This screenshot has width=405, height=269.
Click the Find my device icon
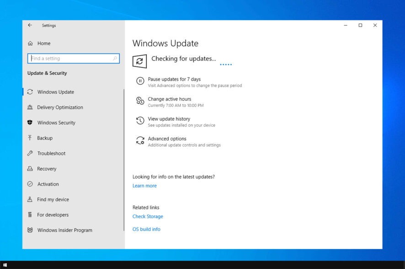click(30, 199)
